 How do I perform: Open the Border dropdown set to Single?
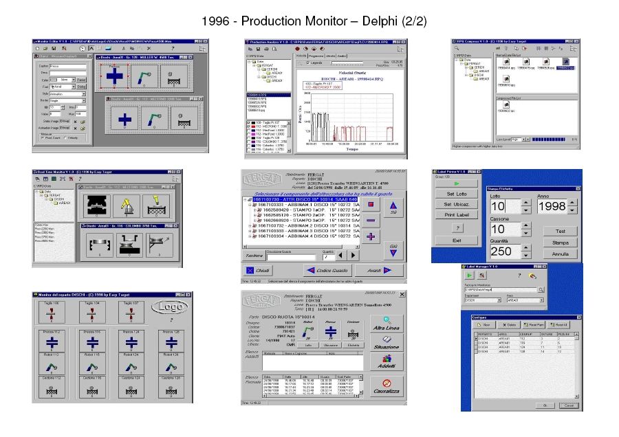click(84, 101)
